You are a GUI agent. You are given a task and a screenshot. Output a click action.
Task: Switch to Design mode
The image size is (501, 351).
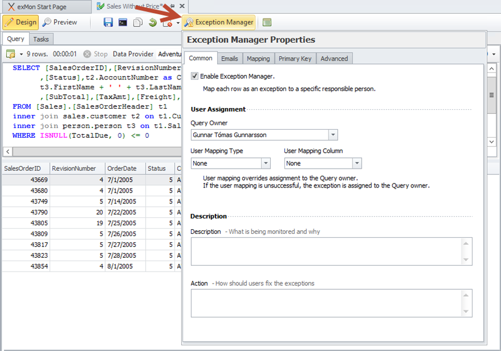point(21,22)
